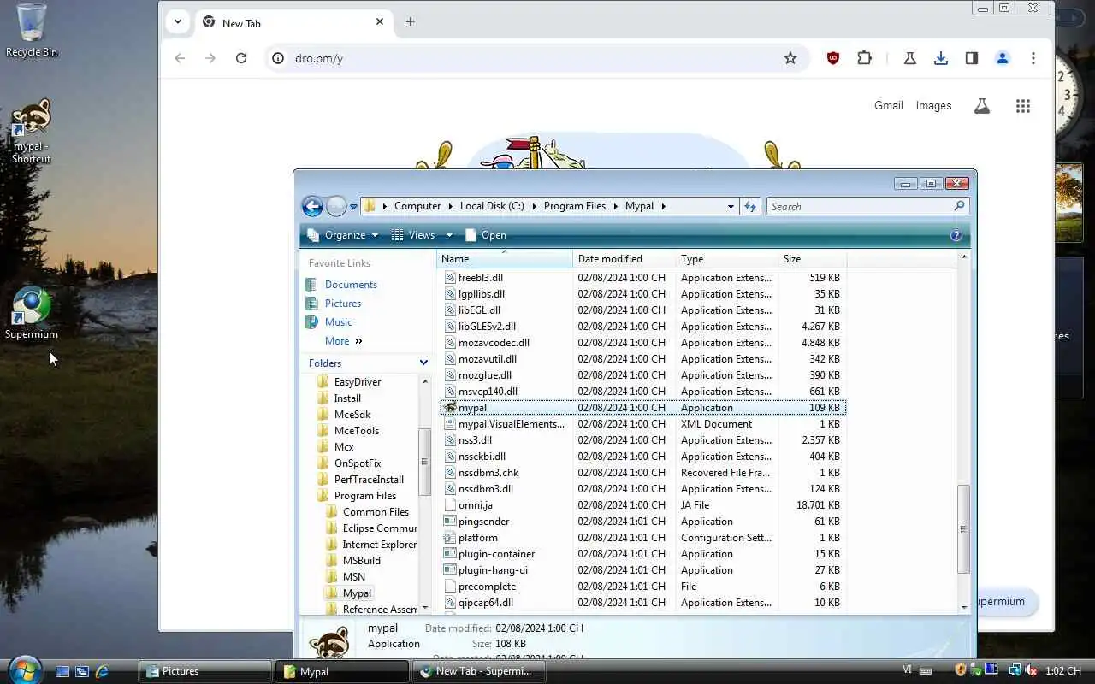Select the mypal application file
The width and height of the screenshot is (1095, 684).
642,408
